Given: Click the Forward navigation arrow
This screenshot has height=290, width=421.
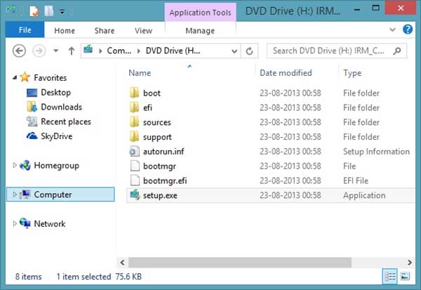Looking at the screenshot, I should click(39, 51).
